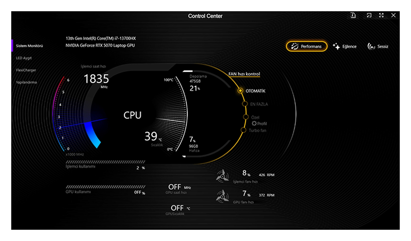Close the Control Center window
This screenshot has height=241, width=411.
[393, 15]
